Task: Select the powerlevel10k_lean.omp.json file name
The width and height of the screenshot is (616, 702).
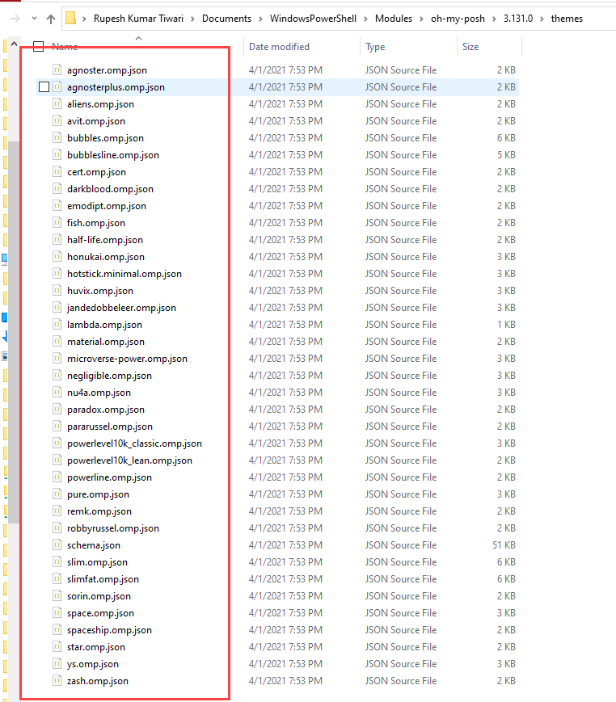Action: (129, 460)
